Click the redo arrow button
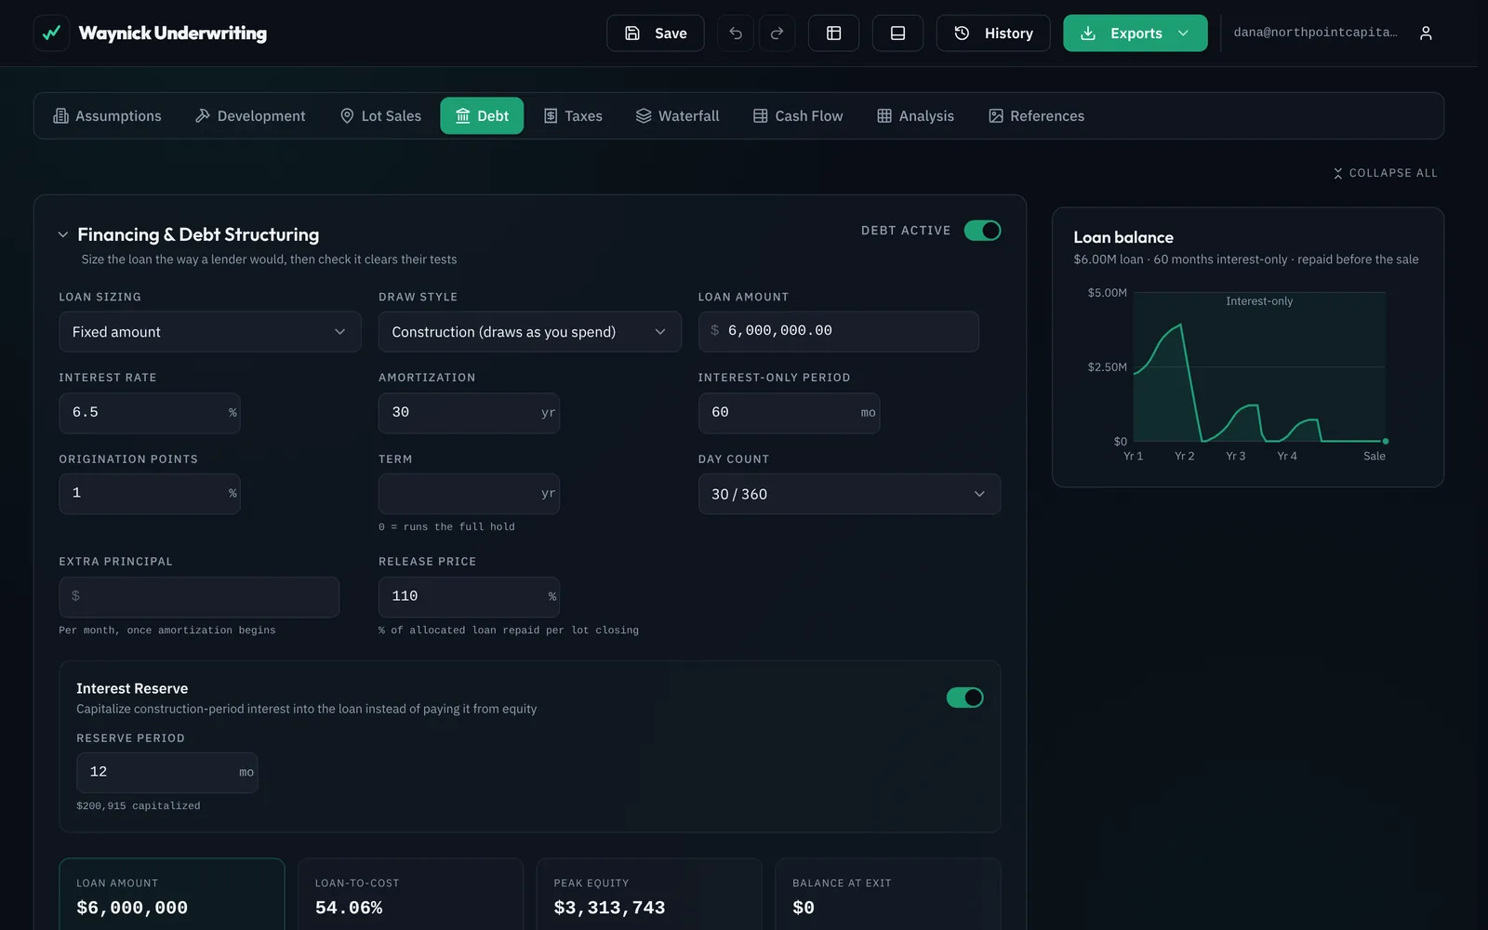This screenshot has width=1488, height=930. point(777,33)
